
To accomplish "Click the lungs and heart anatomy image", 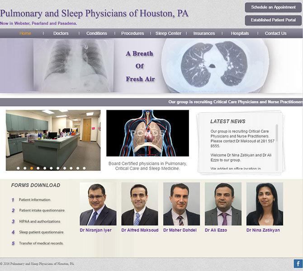I will (x=147, y=133).
